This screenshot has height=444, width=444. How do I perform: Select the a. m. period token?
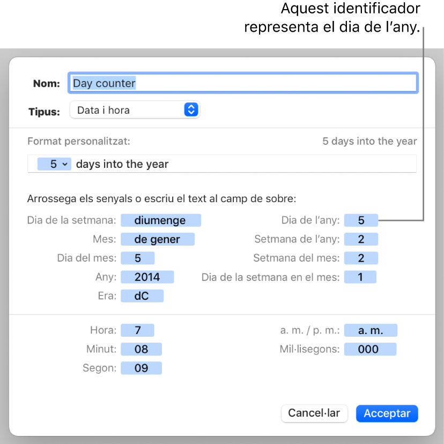point(371,330)
